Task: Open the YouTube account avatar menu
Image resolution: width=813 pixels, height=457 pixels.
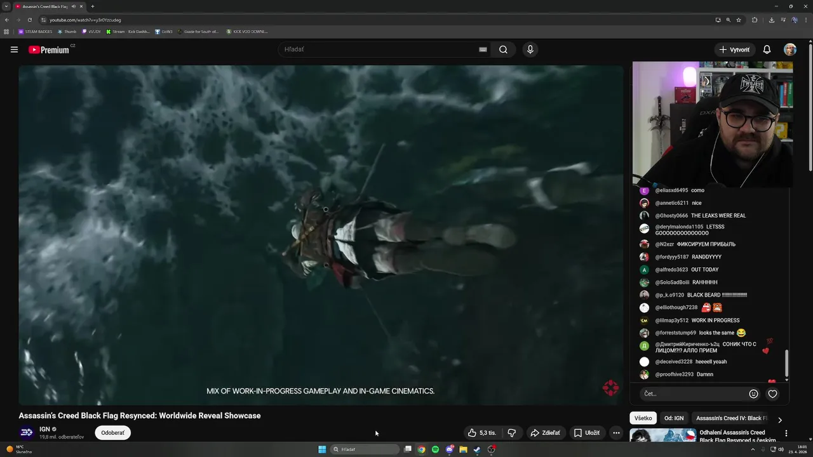Action: point(790,50)
